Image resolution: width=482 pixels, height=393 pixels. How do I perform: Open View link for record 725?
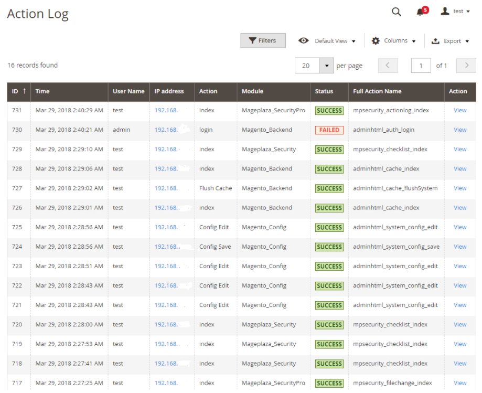point(460,227)
